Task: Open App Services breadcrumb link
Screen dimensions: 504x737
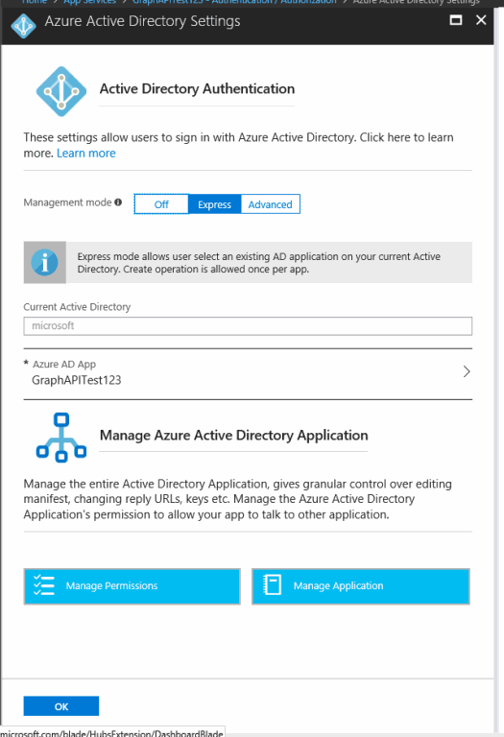Action: (89, 2)
